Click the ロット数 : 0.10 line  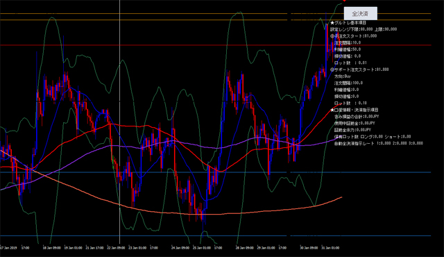coord(350,103)
